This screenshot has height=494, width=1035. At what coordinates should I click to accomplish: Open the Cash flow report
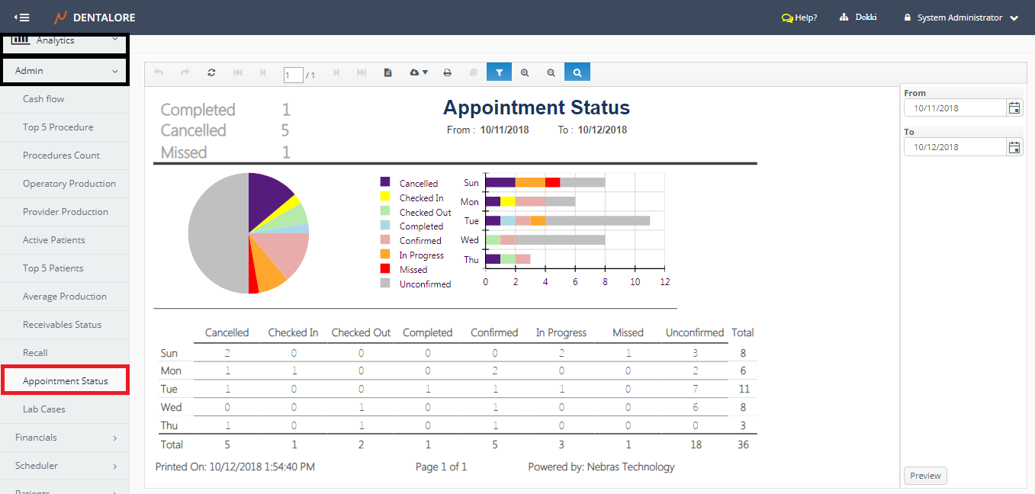point(43,99)
